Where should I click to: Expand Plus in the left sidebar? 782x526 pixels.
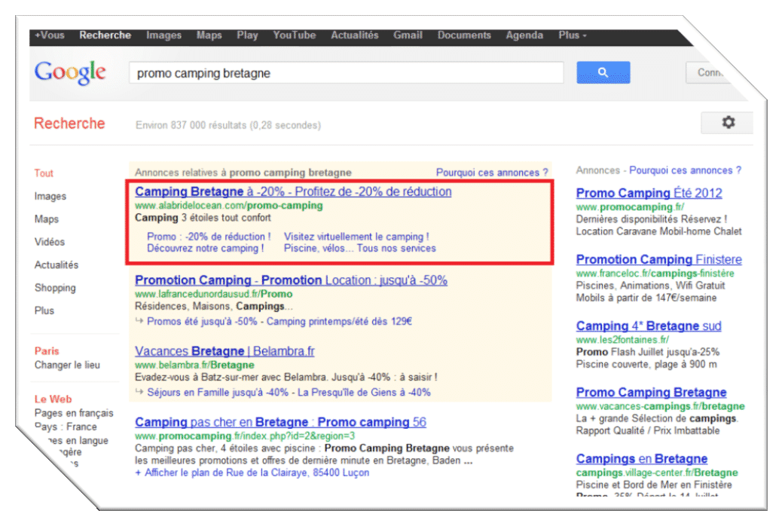tap(44, 310)
